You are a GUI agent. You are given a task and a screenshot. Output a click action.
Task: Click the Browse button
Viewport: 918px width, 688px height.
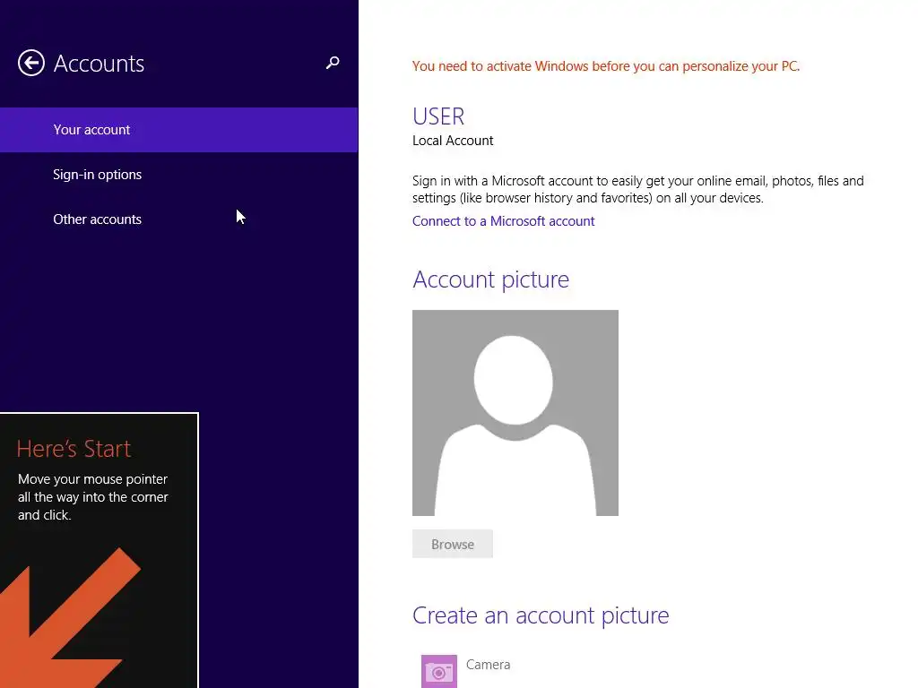pos(453,544)
